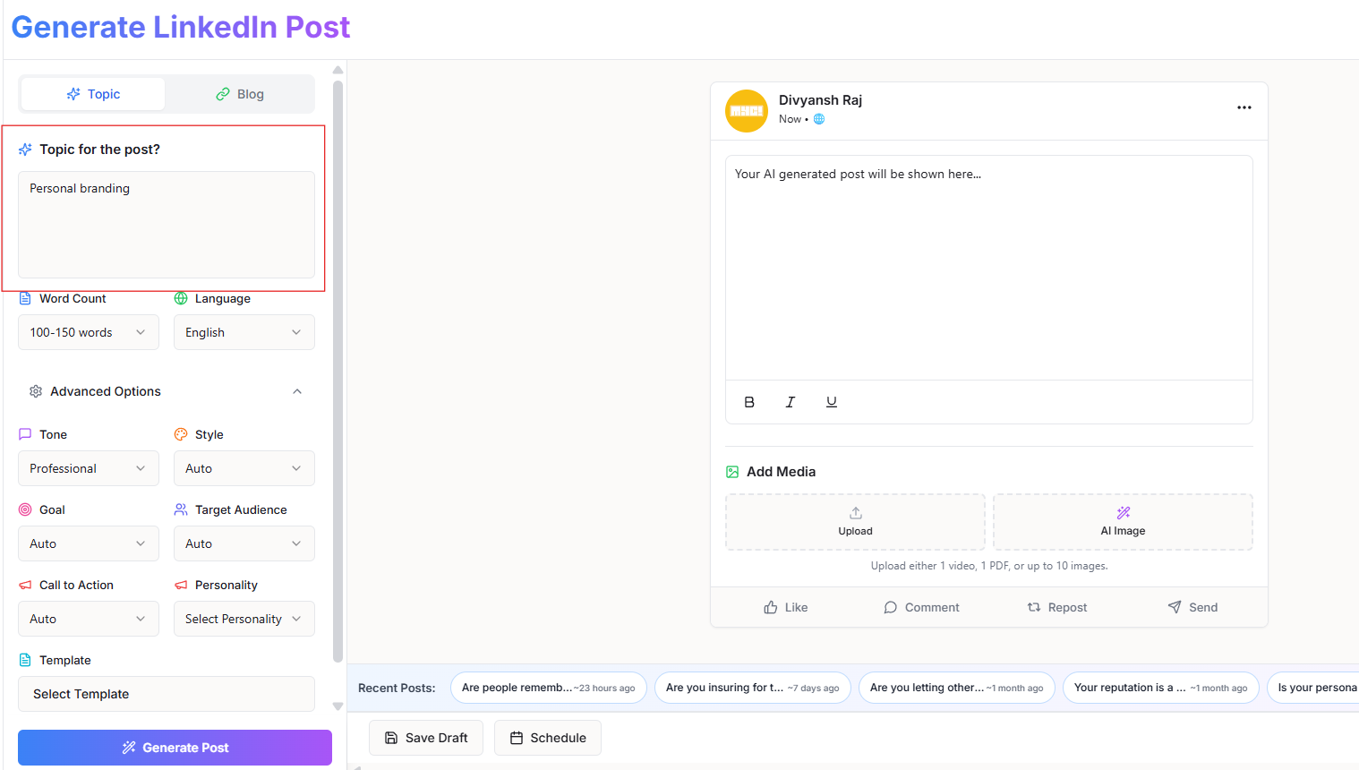1359x770 pixels.
Task: Open the Language dropdown showing English
Action: click(x=244, y=332)
